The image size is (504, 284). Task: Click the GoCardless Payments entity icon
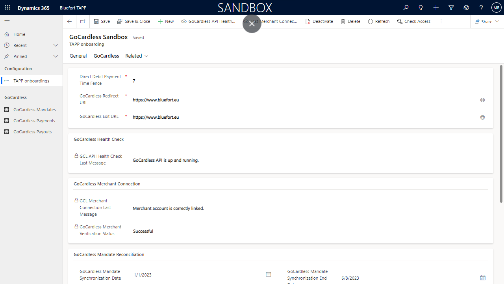coord(6,121)
